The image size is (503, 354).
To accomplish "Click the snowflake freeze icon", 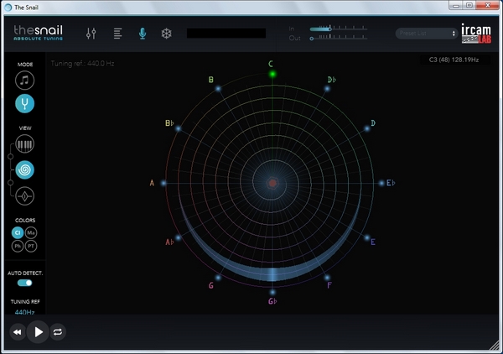I will [167, 34].
